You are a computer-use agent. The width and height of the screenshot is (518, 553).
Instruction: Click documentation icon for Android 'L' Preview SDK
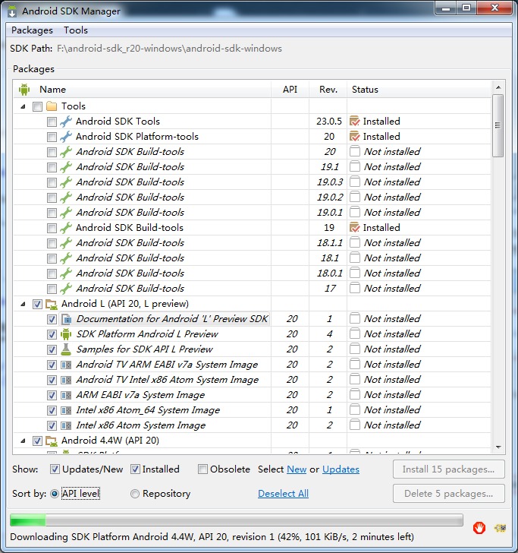(66, 319)
